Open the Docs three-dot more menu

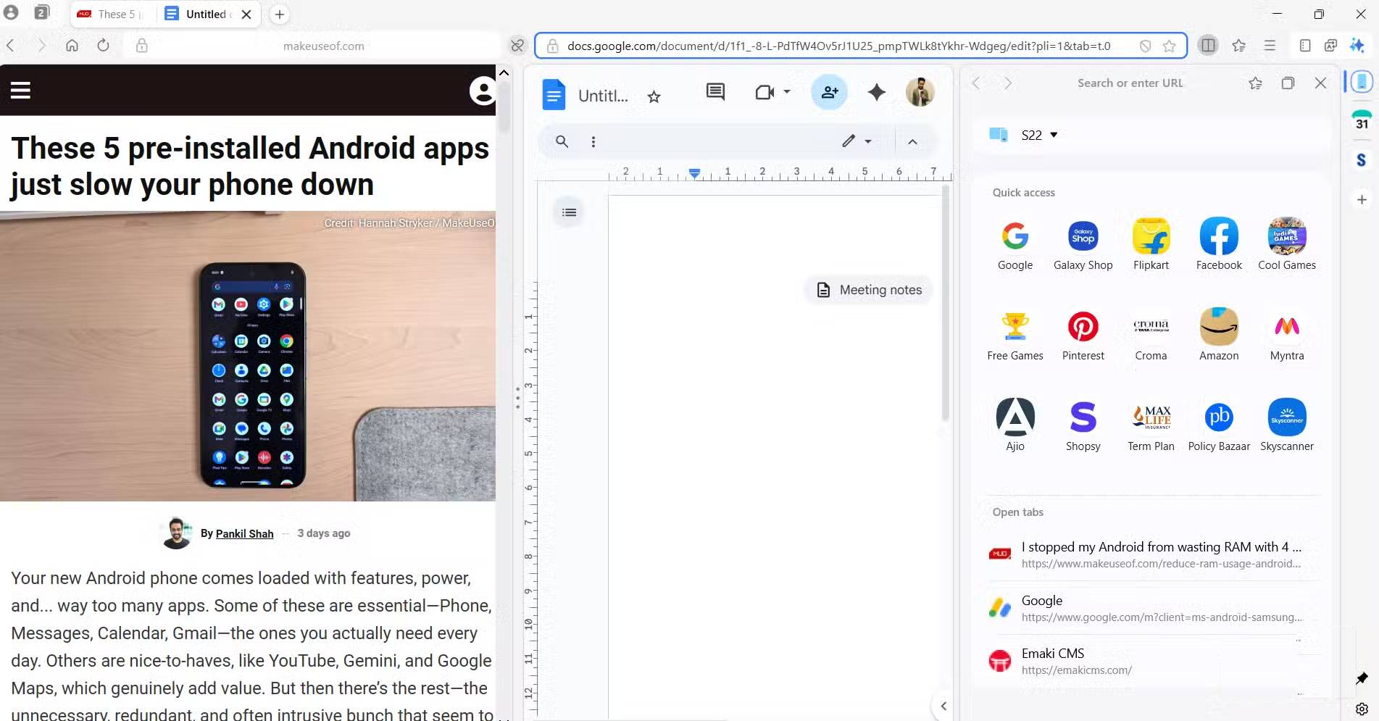pos(593,141)
